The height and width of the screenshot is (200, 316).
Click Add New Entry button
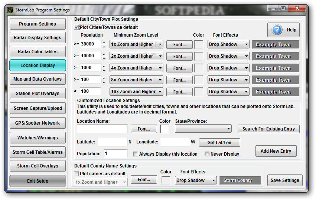[x=276, y=151]
